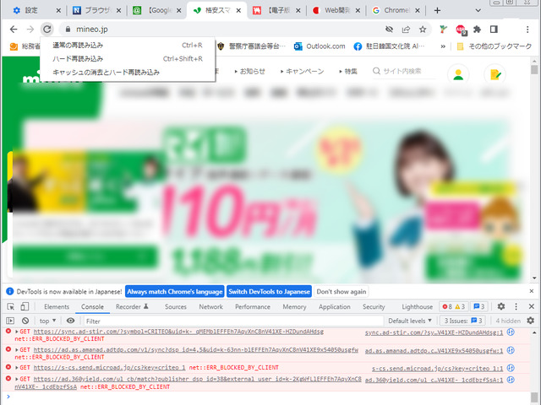Switch to the Web開発 browser tab

pos(335,11)
